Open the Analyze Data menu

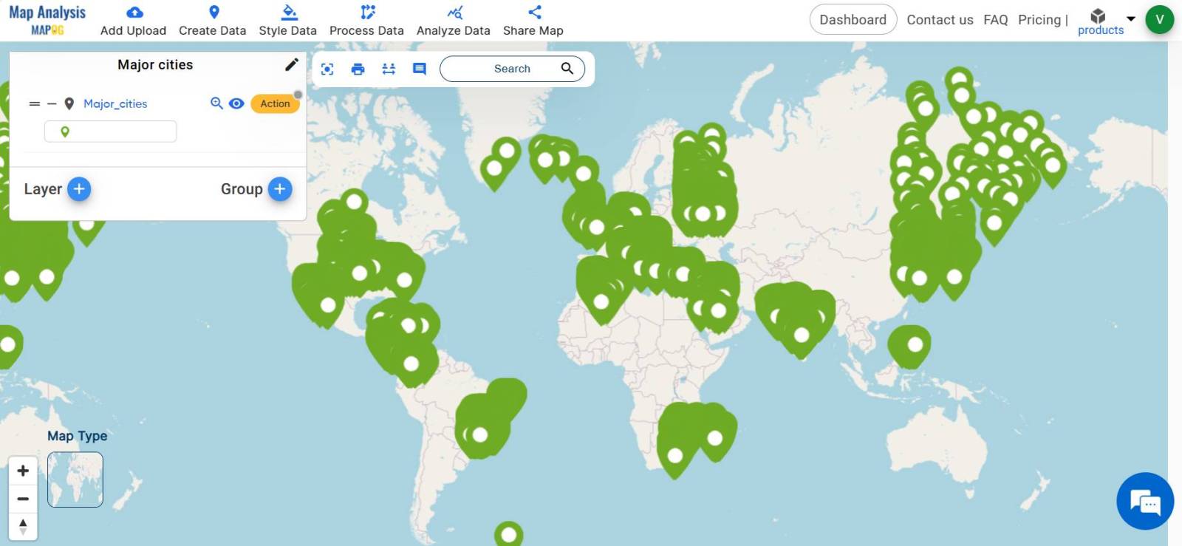point(453,20)
